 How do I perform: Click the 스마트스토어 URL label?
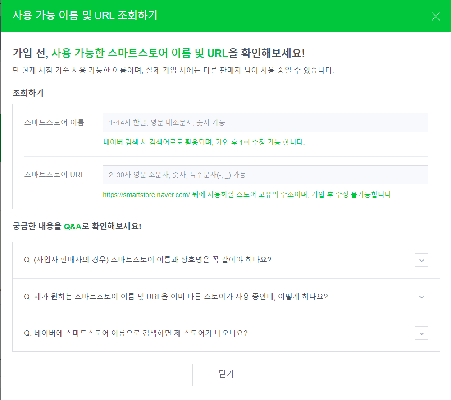[54, 175]
